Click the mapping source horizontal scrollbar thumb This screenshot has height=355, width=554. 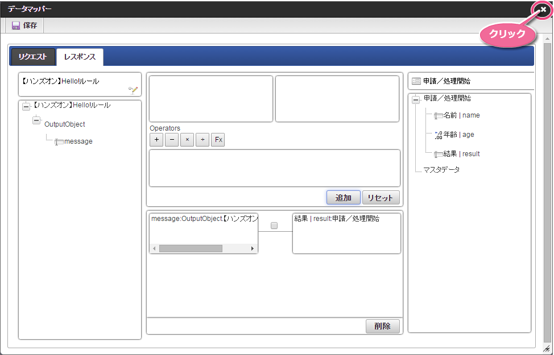[x=191, y=248]
